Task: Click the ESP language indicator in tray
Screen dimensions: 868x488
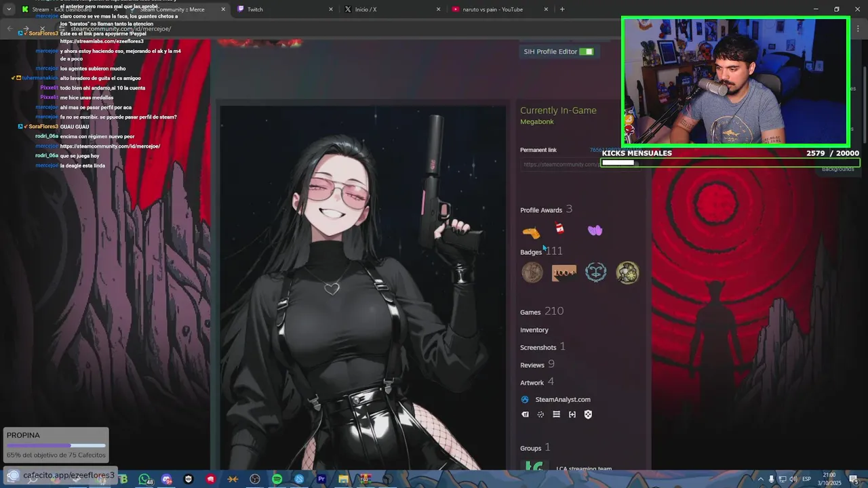Action: pyautogui.click(x=807, y=479)
